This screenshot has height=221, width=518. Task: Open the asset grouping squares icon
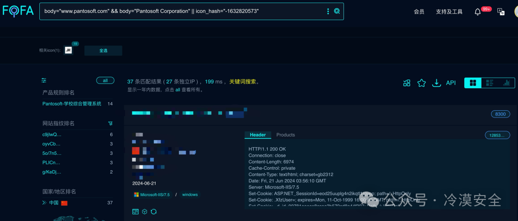pyautogui.click(x=407, y=83)
